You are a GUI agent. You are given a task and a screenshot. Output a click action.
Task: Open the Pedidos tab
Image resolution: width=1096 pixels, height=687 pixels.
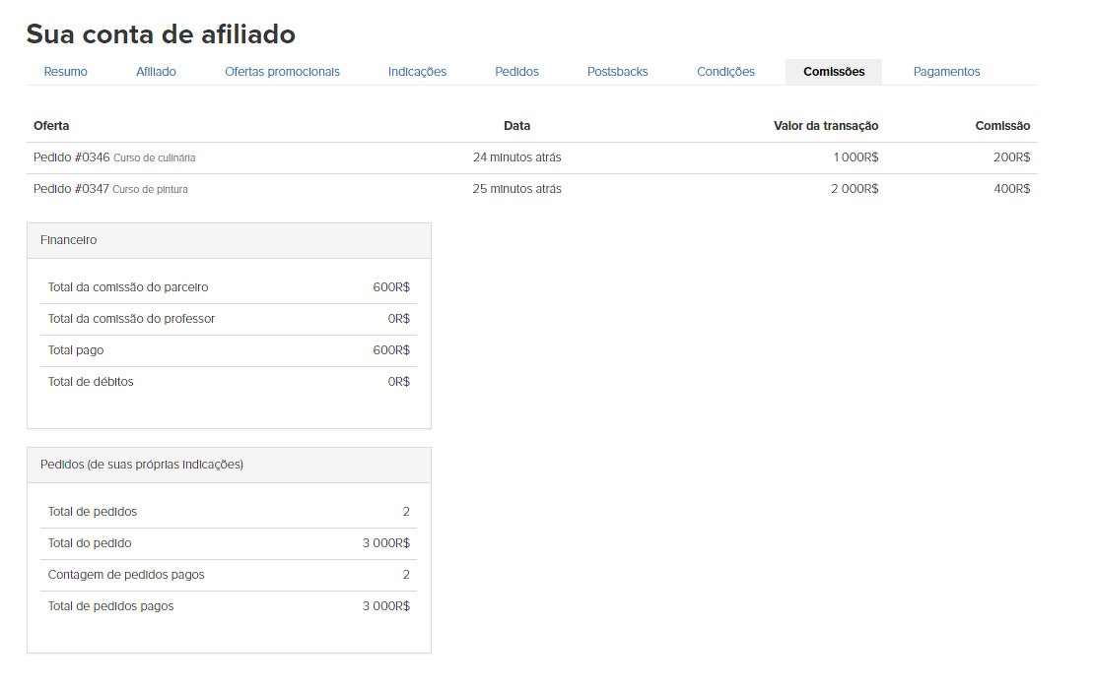[x=516, y=72]
